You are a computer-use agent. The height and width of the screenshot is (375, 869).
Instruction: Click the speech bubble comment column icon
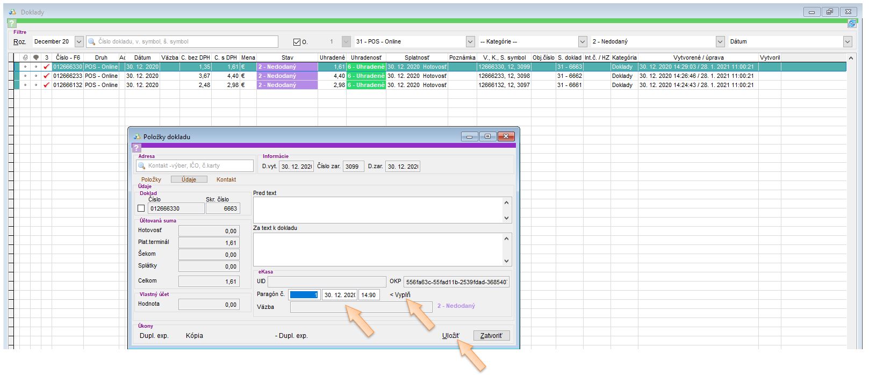click(36, 57)
